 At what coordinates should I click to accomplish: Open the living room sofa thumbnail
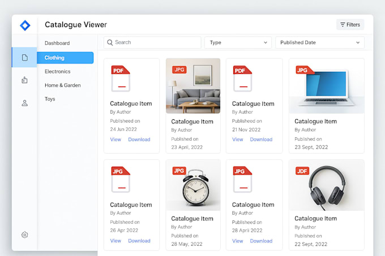193,86
